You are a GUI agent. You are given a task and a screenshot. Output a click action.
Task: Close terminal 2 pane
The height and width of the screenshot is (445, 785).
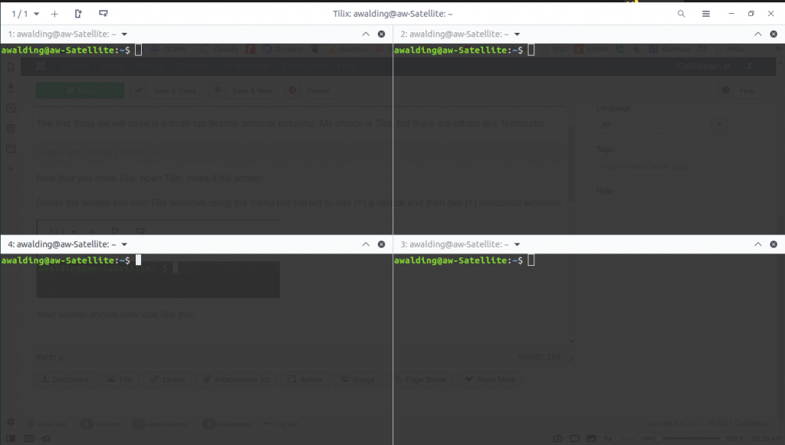point(774,34)
